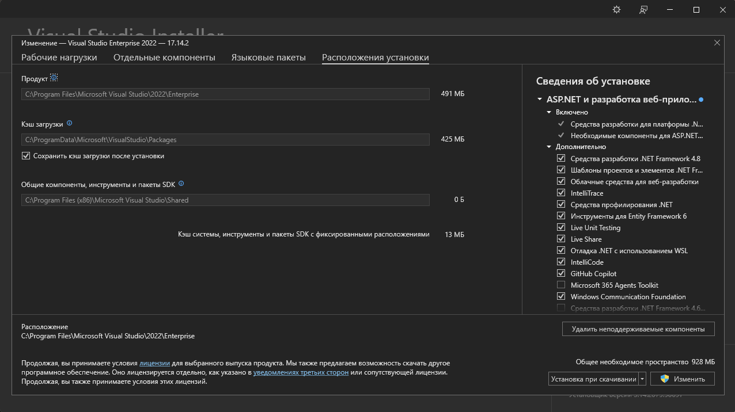Toggle Сохранить кэш загрузки после установки
Screen dimensions: 735x412
25,156
